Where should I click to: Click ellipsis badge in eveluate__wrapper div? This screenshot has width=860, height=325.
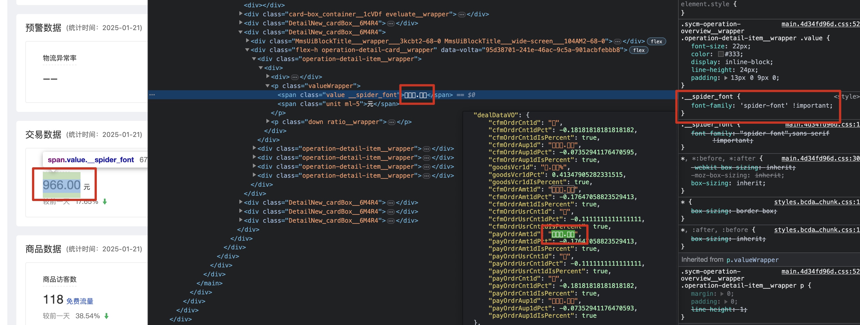461,14
